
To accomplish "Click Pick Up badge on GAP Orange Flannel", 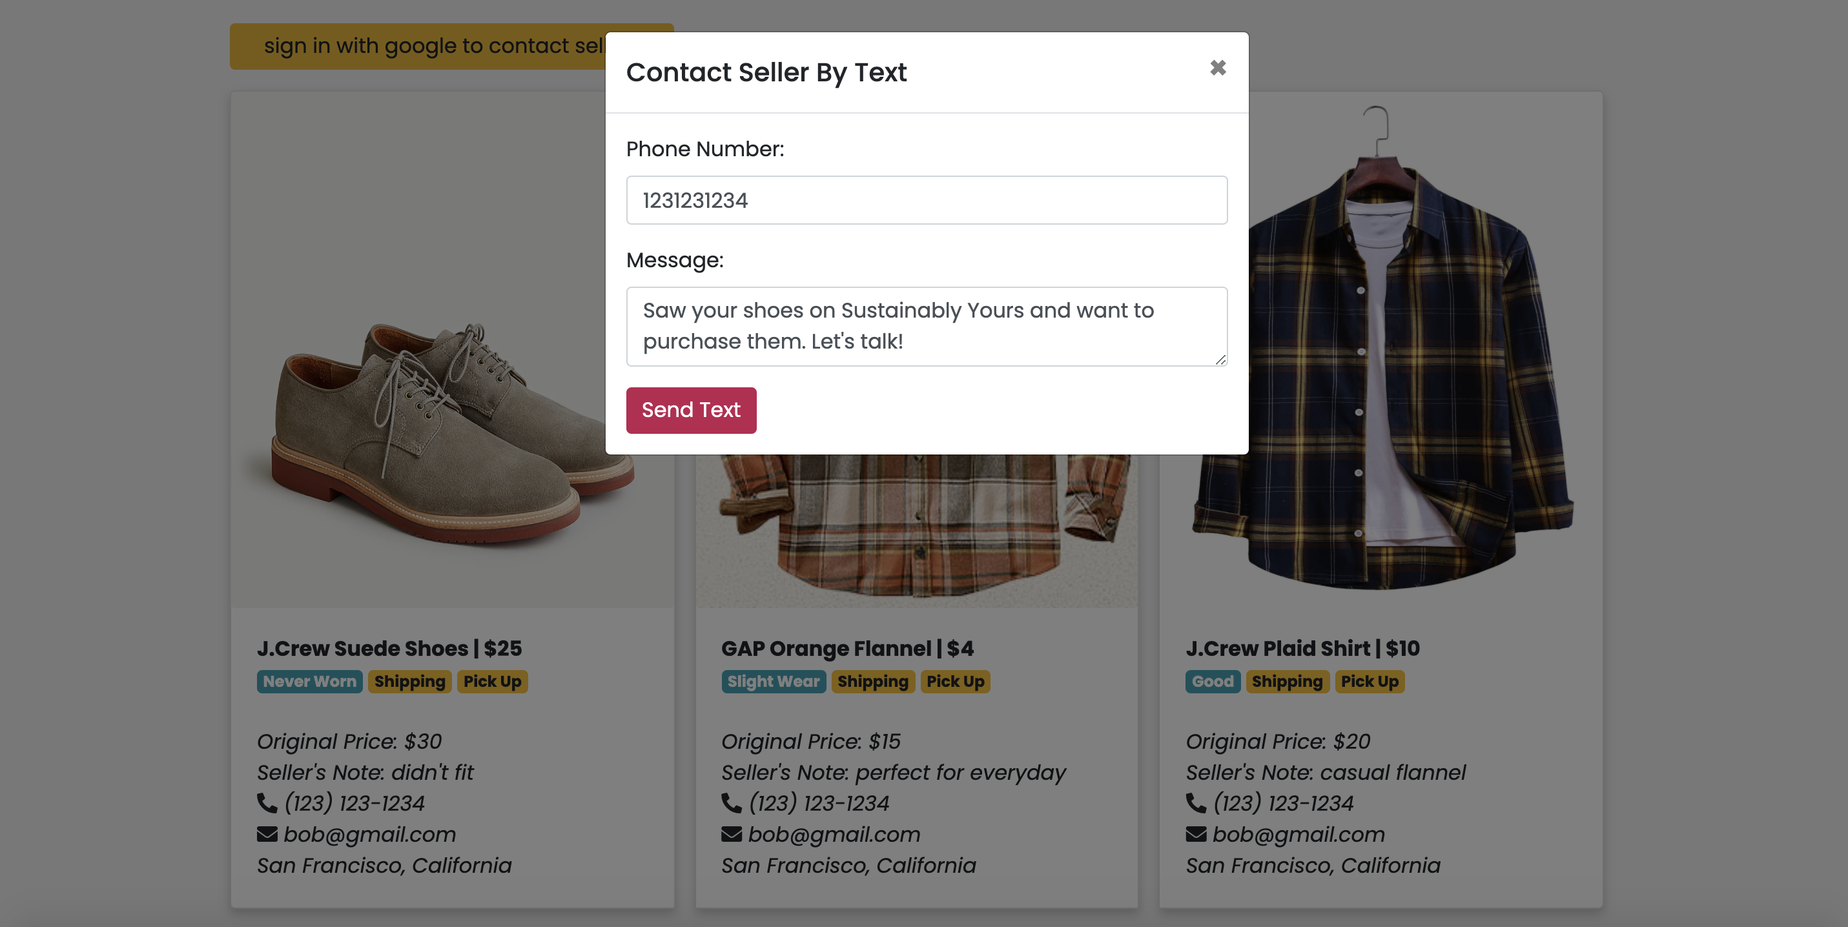I will pos(955,681).
